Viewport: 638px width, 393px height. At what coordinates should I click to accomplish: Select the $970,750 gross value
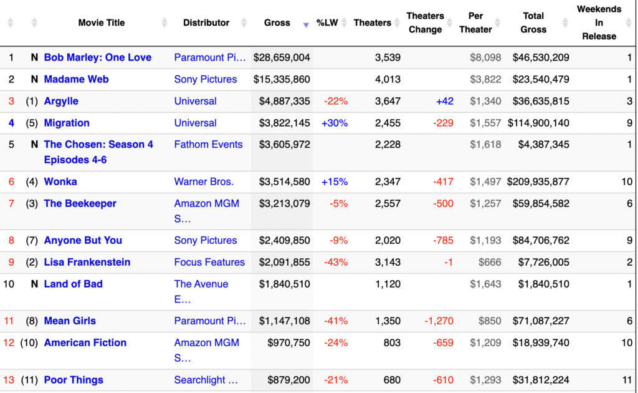pyautogui.click(x=288, y=343)
